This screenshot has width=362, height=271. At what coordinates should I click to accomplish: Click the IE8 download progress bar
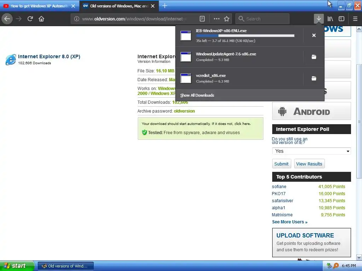(x=245, y=36)
